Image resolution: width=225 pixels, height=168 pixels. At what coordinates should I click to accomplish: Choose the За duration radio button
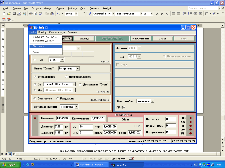pyautogui.click(x=35, y=85)
